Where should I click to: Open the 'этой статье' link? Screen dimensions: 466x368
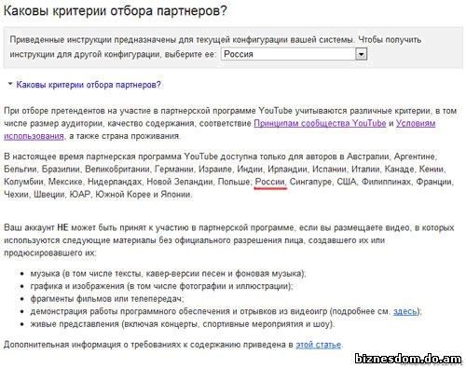pos(318,345)
